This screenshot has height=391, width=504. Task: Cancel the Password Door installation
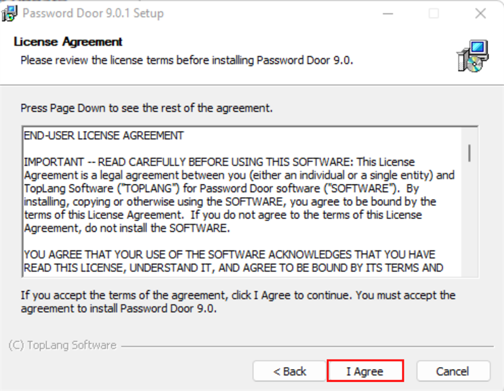pos(453,371)
